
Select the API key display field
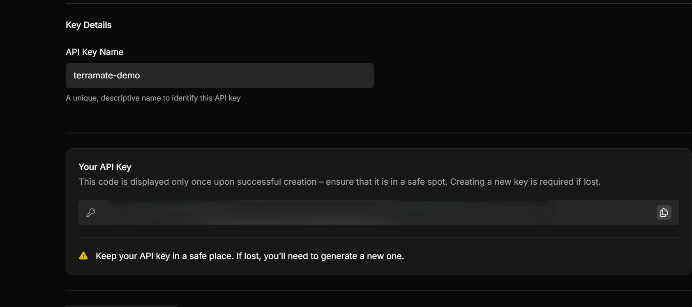pyautogui.click(x=370, y=213)
